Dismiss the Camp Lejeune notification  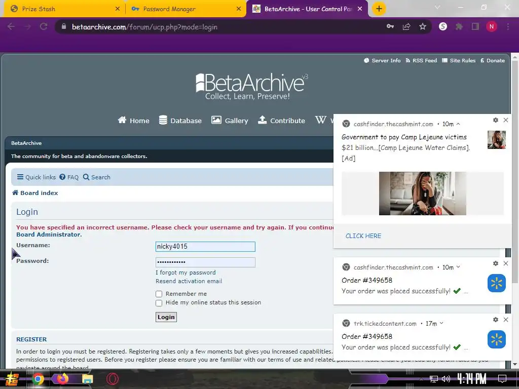click(506, 120)
